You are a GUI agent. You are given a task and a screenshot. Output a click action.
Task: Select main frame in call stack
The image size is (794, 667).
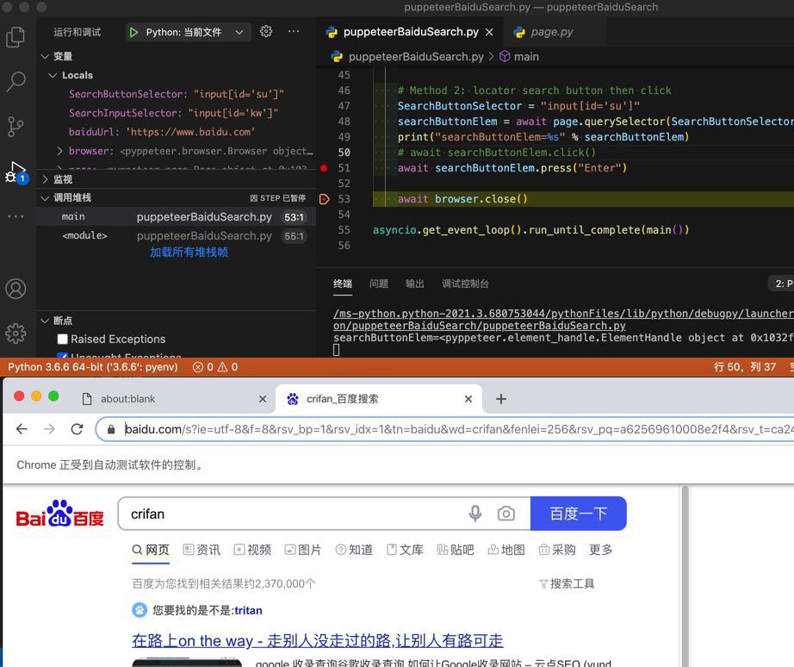click(x=177, y=217)
